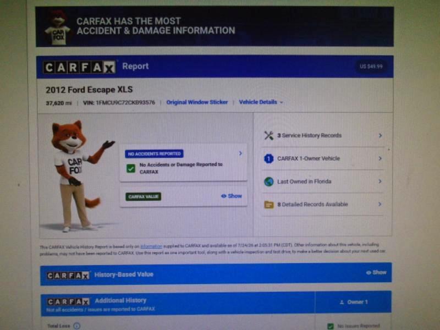
Task: Click the VIN number text
Action: pos(119,103)
